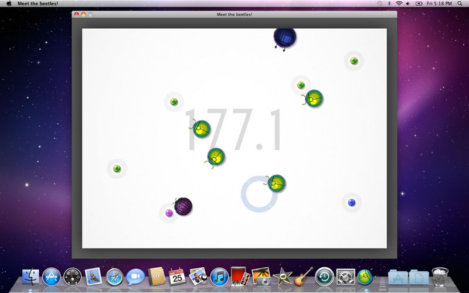Click the magenta ball next to purple beetle

169,213
